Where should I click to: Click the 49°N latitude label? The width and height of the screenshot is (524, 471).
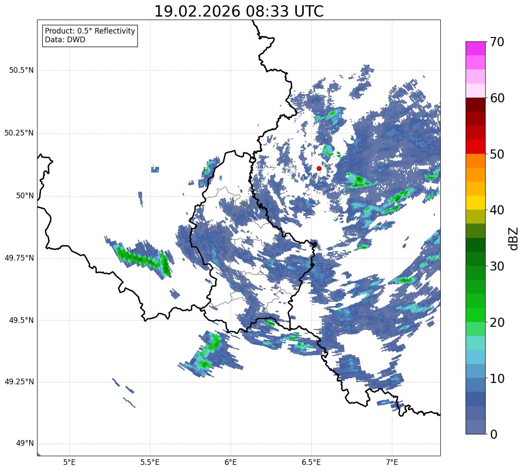pyautogui.click(x=24, y=444)
